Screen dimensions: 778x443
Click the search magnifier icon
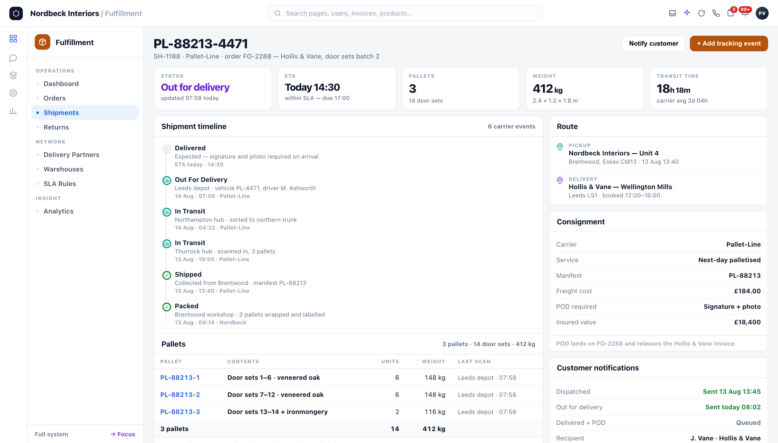point(278,13)
